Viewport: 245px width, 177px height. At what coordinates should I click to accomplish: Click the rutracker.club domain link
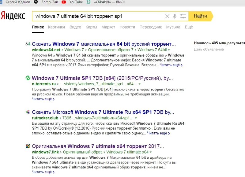coord(45,118)
